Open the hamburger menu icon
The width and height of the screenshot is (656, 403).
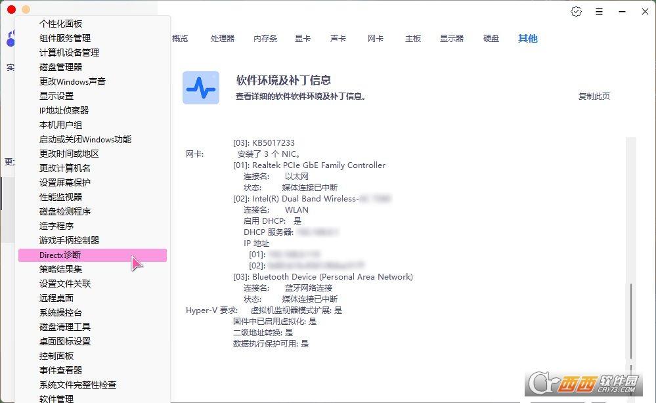599,12
